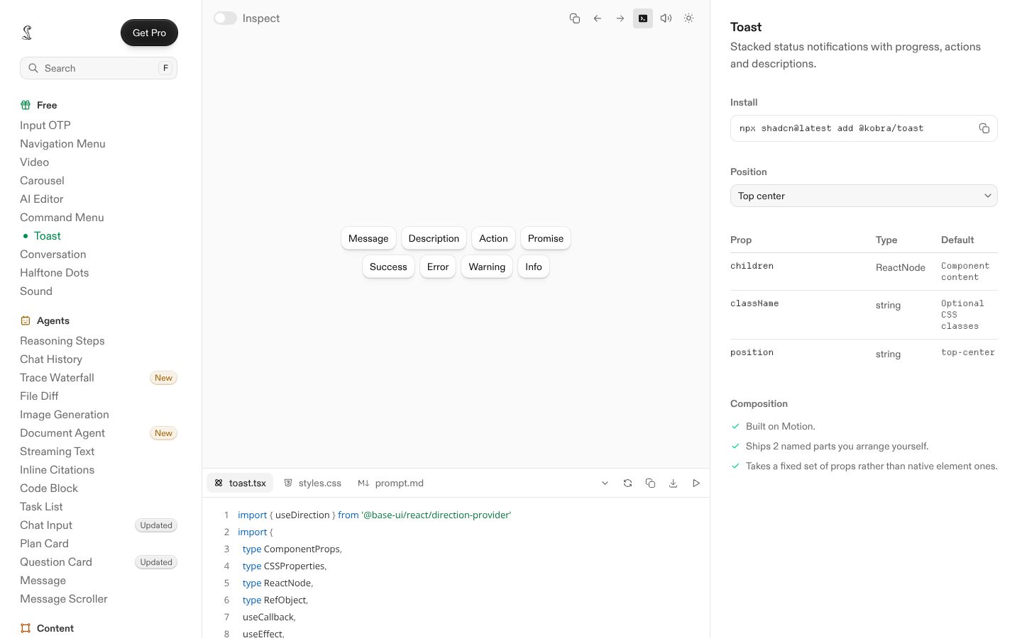This screenshot has width=1022, height=638.
Task: Trigger the Action toast button
Action: pos(493,238)
